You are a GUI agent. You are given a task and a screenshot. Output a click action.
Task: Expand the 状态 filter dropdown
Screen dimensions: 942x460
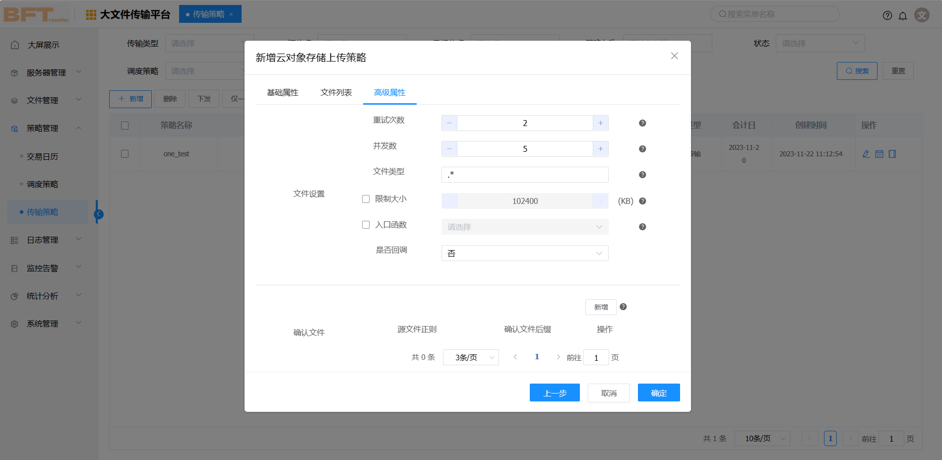(820, 43)
